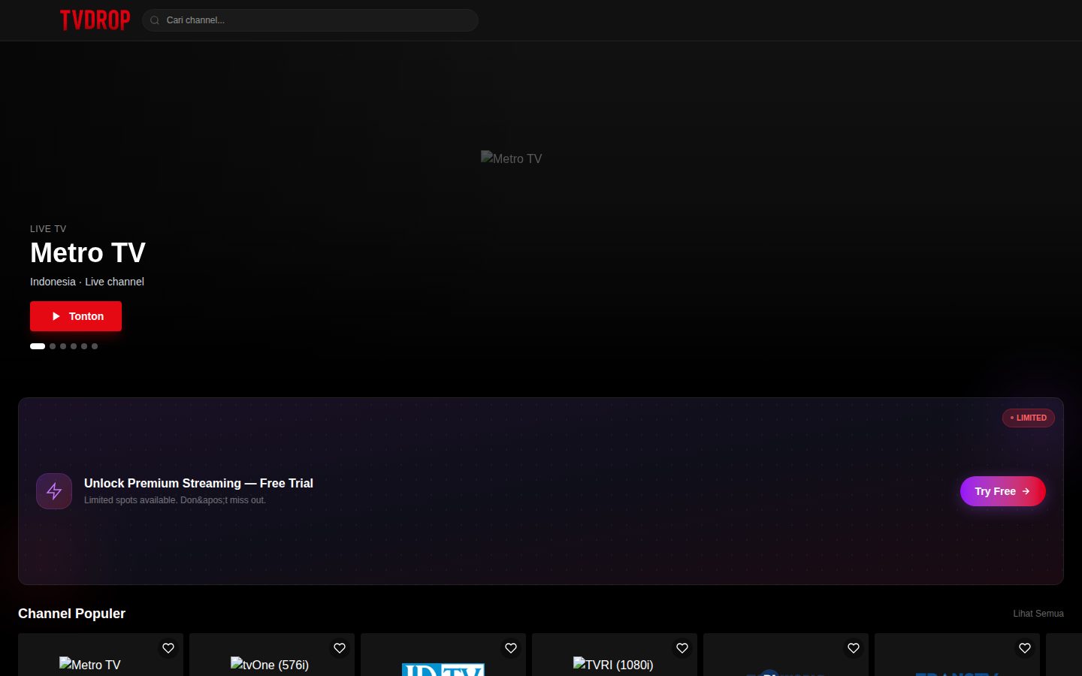Open Lihat Semua link

tap(1038, 614)
